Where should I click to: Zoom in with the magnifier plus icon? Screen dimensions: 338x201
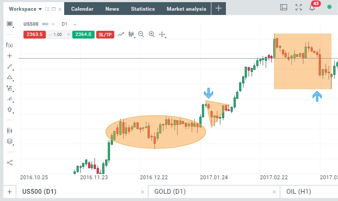tap(151, 34)
